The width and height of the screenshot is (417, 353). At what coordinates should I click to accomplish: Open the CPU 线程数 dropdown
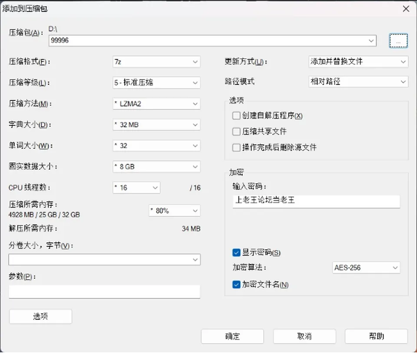136,188
